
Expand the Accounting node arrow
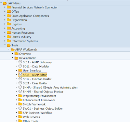[5, 28]
